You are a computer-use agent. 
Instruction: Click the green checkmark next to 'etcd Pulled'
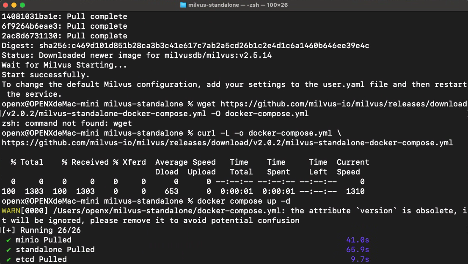pyautogui.click(x=8, y=259)
